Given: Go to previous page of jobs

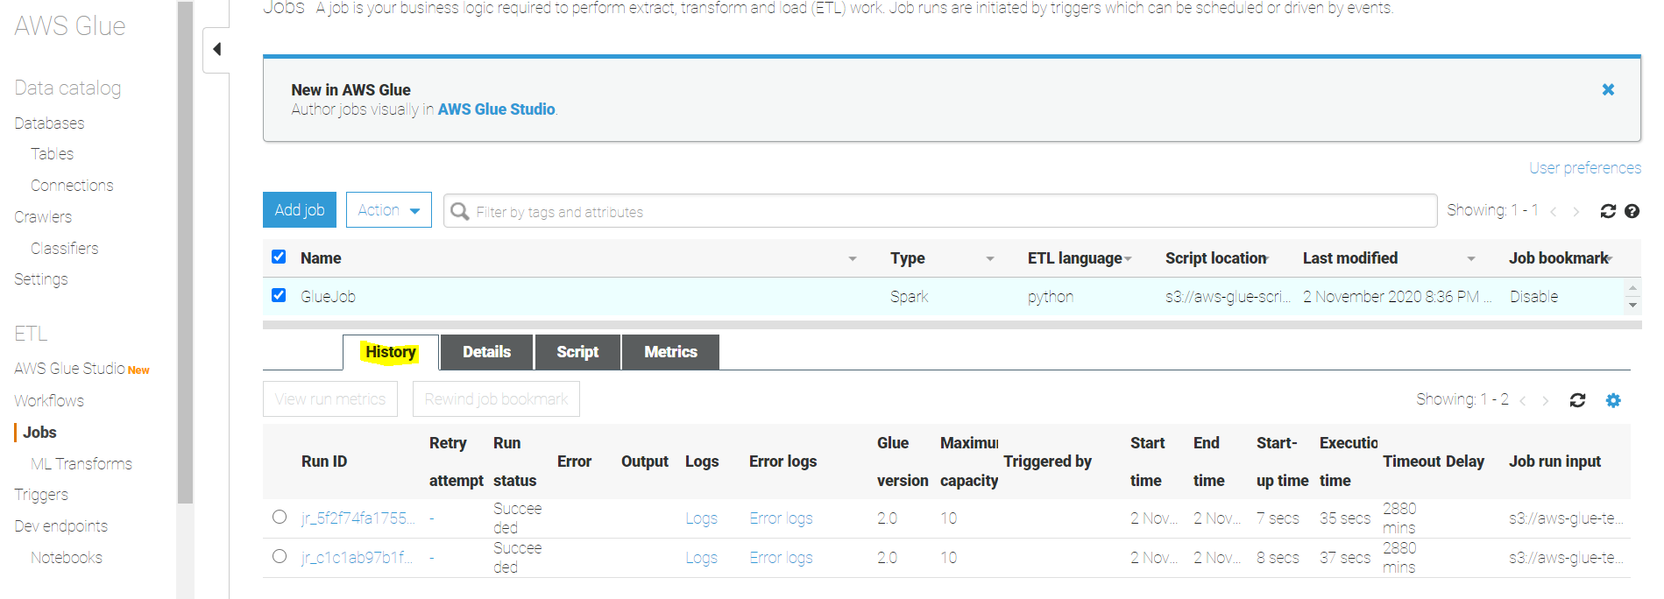Looking at the screenshot, I should point(1554,211).
